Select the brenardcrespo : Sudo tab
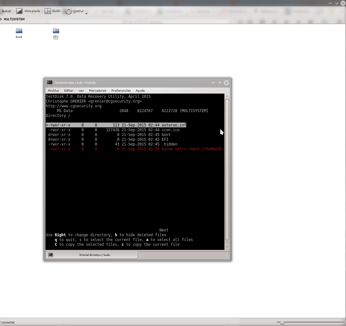The image size is (346, 326). pos(92,255)
